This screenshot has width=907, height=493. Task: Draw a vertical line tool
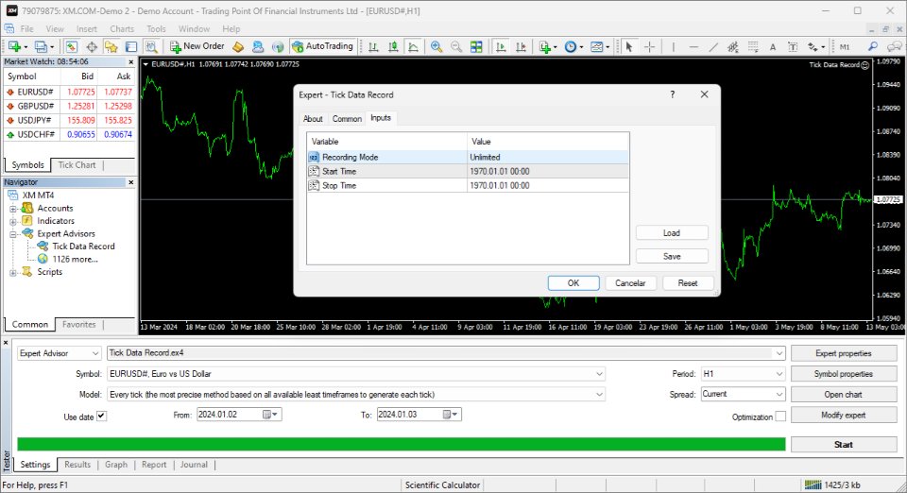click(x=674, y=47)
